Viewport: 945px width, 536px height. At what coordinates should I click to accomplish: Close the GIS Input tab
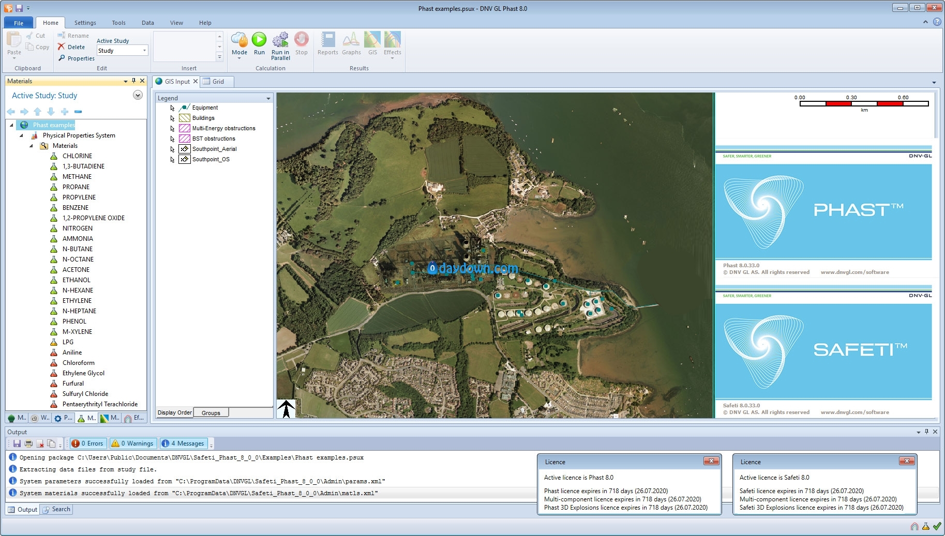pyautogui.click(x=196, y=81)
